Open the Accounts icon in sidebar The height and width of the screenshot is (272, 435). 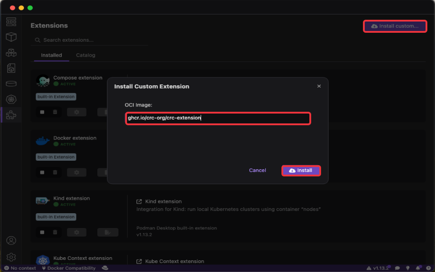[x=11, y=241]
